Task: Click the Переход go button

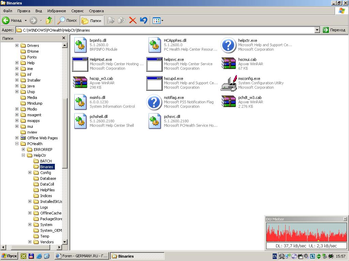Action: pos(334,30)
